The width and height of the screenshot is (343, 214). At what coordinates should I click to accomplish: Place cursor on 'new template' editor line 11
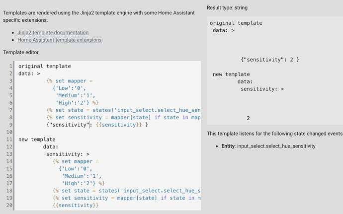point(37,140)
